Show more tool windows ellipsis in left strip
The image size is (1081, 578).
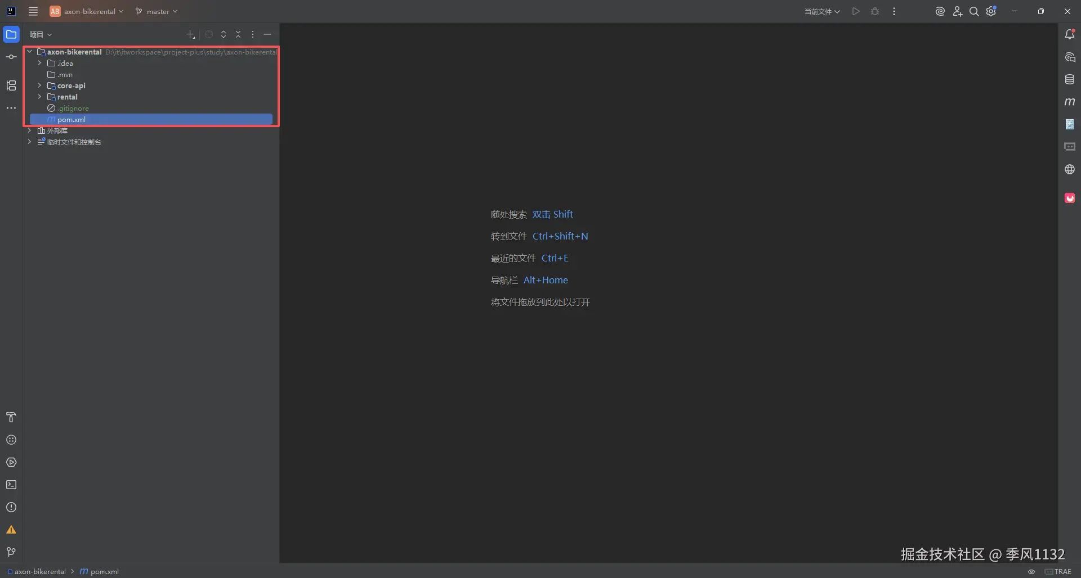(11, 108)
